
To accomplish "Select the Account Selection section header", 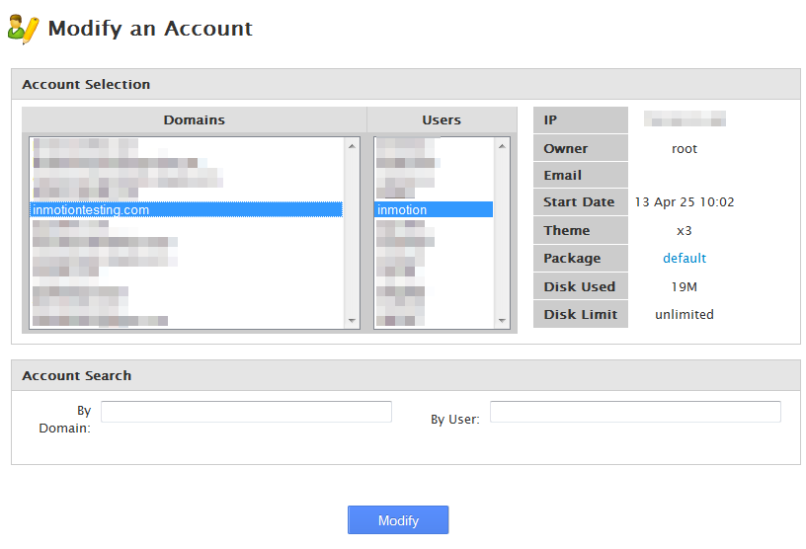I will (87, 84).
